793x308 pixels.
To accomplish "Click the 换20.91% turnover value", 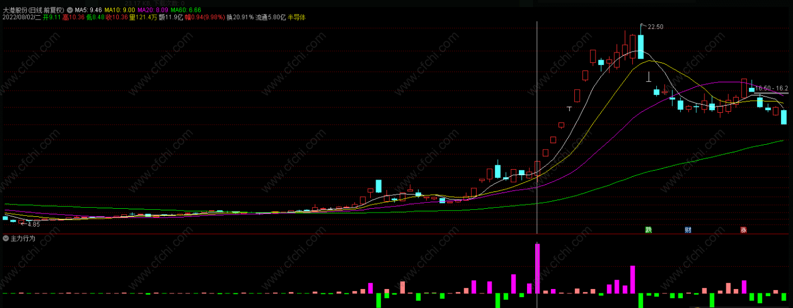I will point(240,17).
